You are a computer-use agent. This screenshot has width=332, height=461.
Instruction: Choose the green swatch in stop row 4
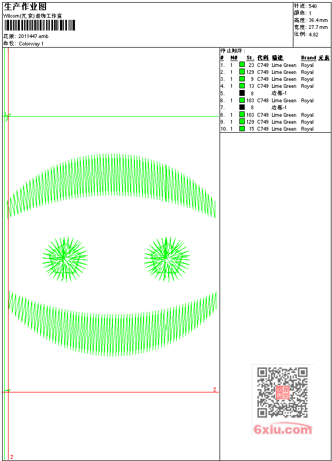click(x=242, y=86)
